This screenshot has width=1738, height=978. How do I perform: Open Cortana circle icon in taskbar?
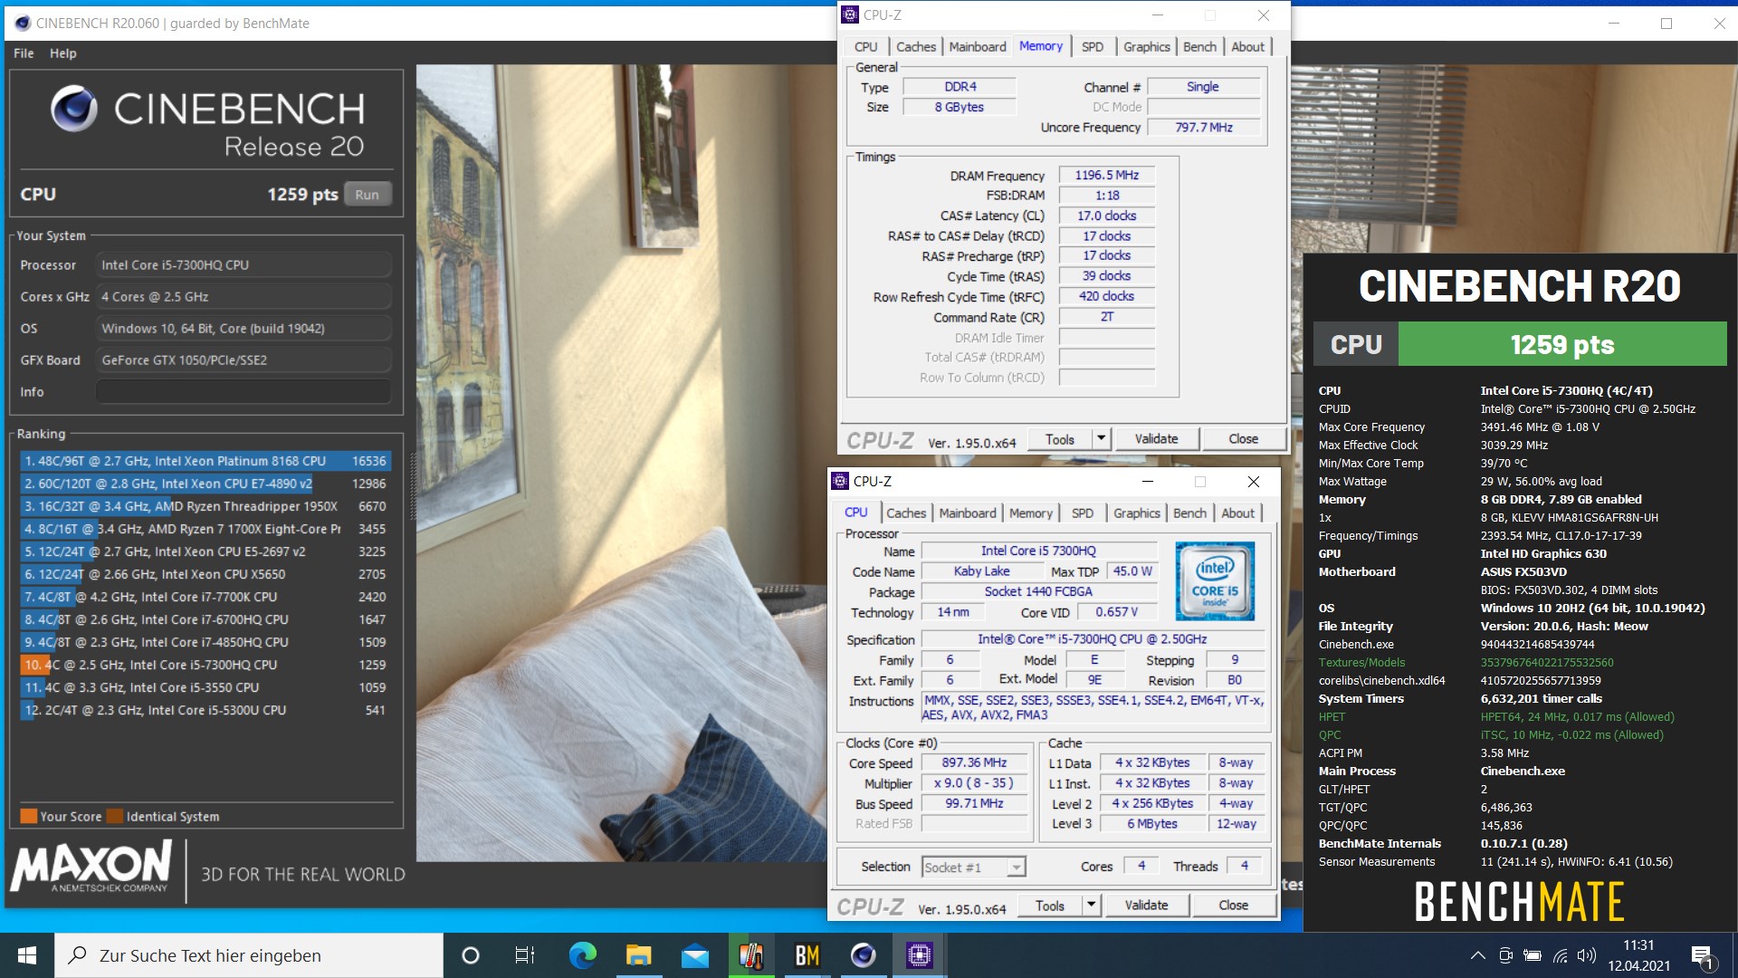pyautogui.click(x=470, y=955)
